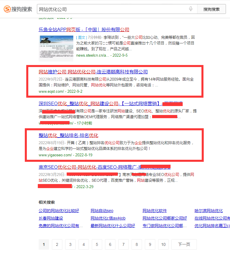Open the 乐鱼全站APP网页版 result title
This screenshot has height=258, width=230.
pyautogui.click(x=84, y=30)
